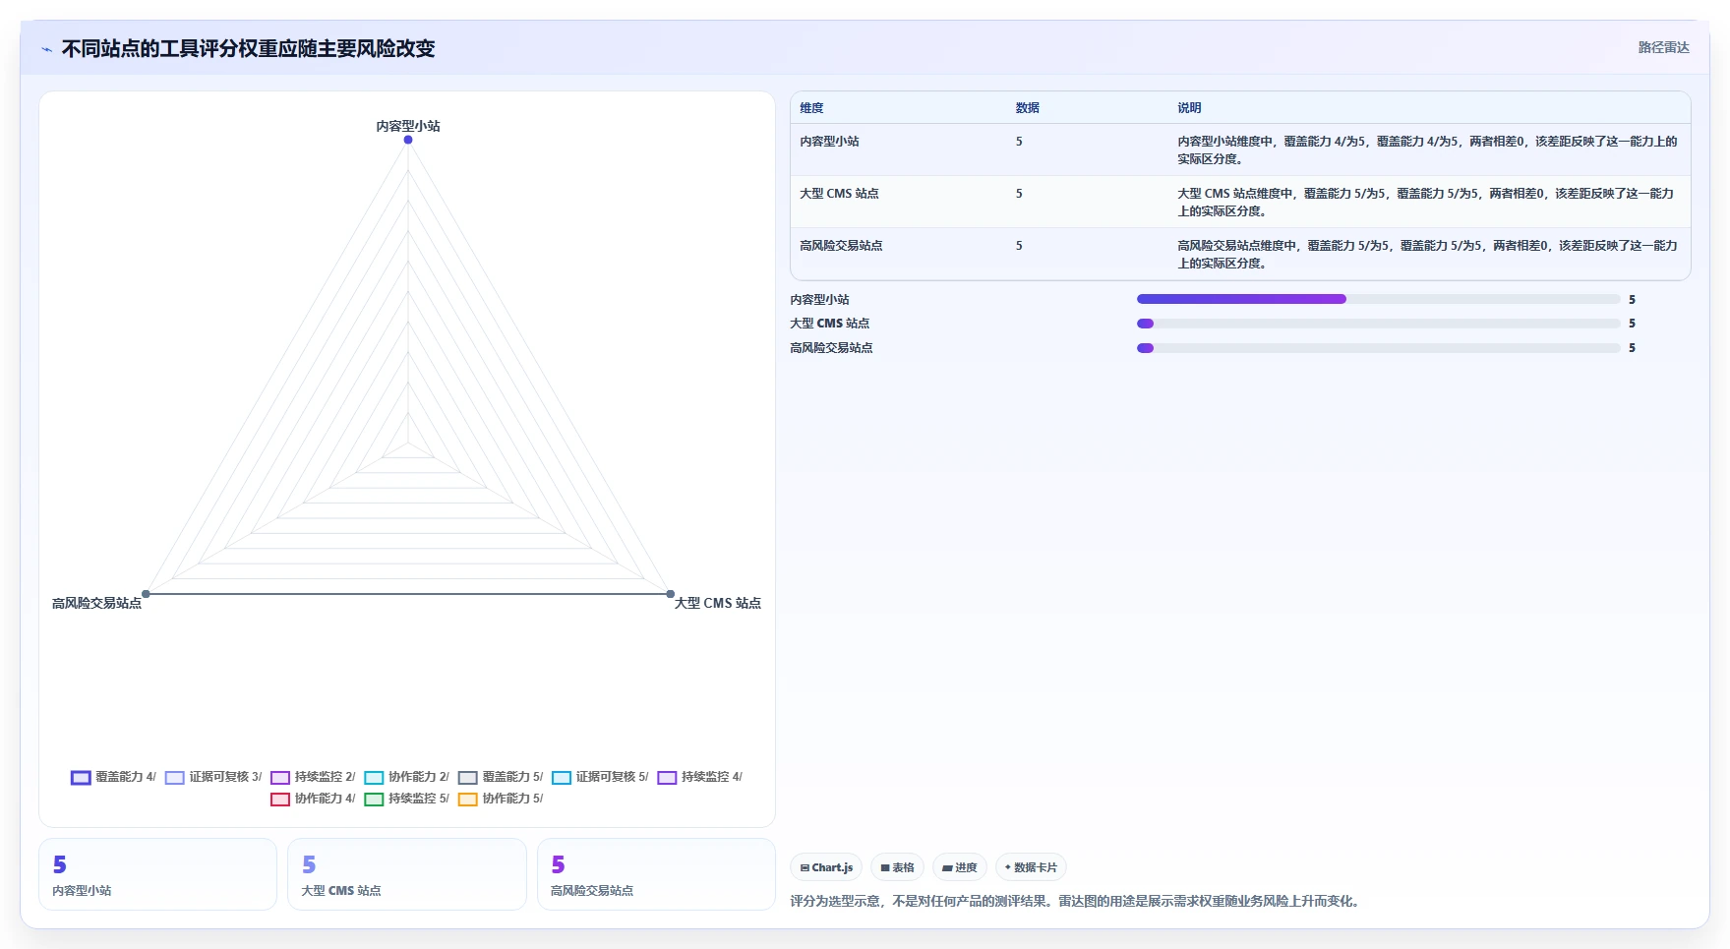Screen dimensions: 1730x949
Task: Click the 内容型小站 description text in the table
Action: 1427,150
